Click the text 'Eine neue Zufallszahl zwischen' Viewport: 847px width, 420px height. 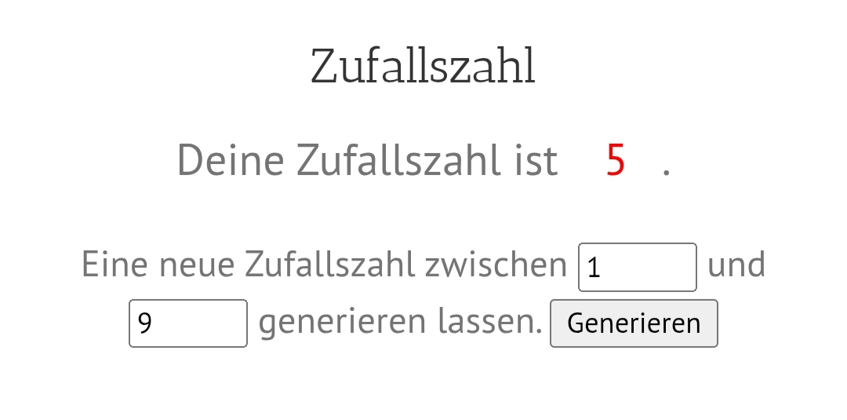pos(324,265)
